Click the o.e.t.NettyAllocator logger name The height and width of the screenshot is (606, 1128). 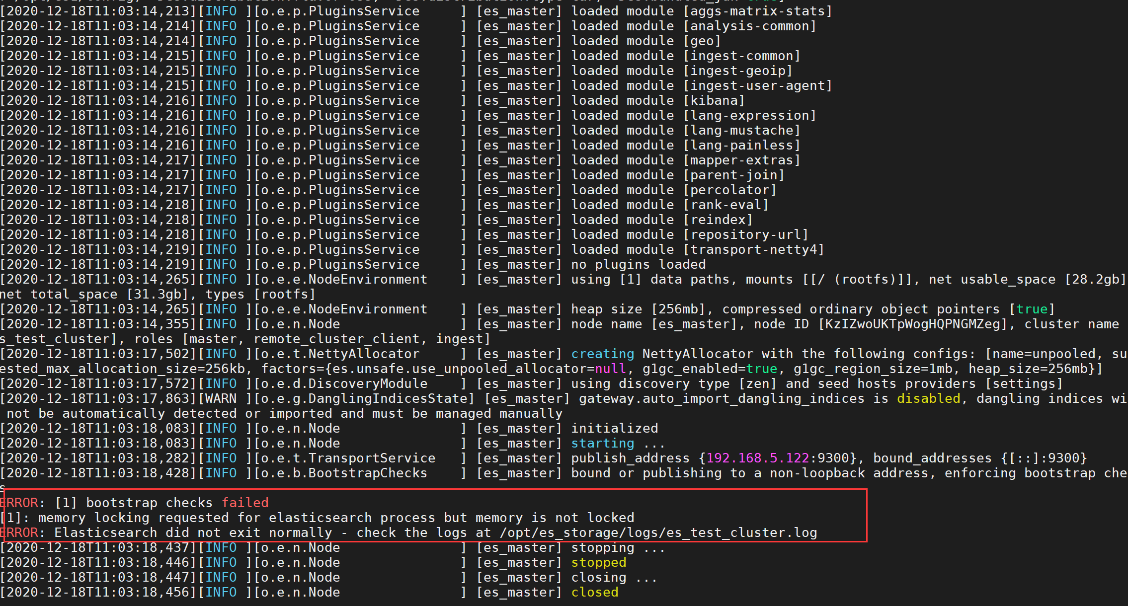coord(340,354)
